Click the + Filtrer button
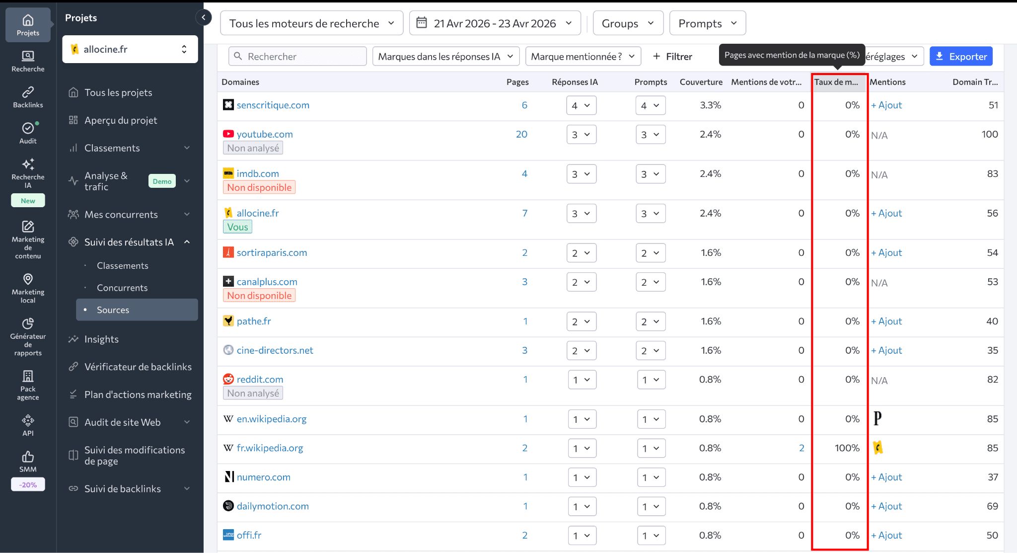The width and height of the screenshot is (1017, 553). tap(672, 57)
